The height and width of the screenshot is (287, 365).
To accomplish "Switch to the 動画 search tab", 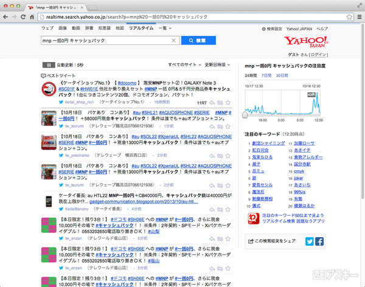I will (x=76, y=28).
